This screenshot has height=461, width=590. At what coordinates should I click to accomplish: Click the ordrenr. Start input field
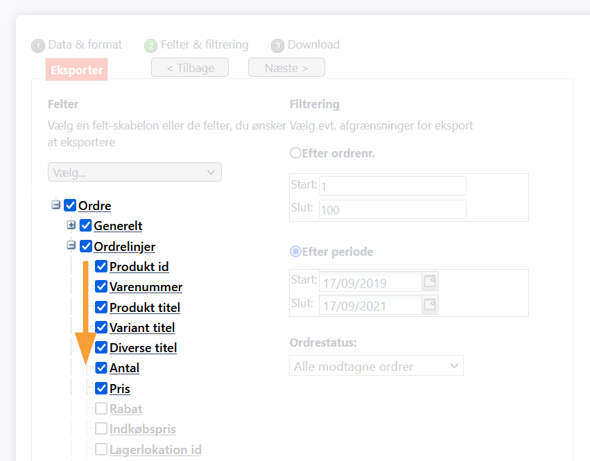[392, 186]
